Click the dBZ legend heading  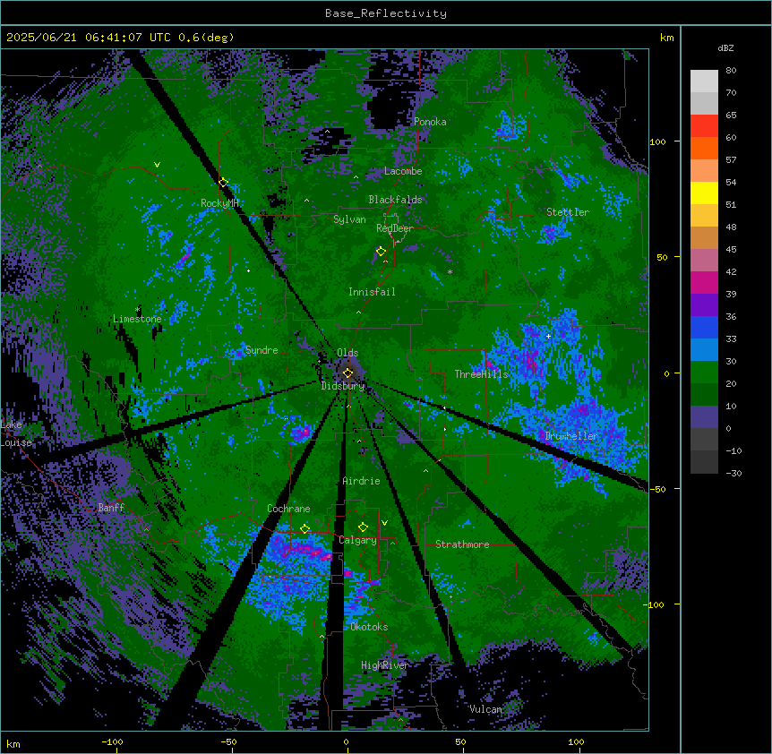click(725, 47)
